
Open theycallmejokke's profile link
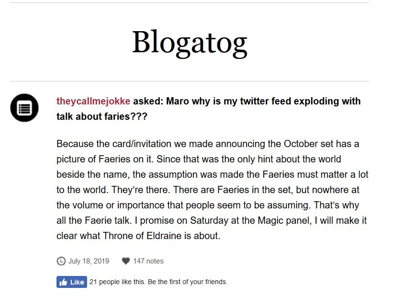click(93, 102)
